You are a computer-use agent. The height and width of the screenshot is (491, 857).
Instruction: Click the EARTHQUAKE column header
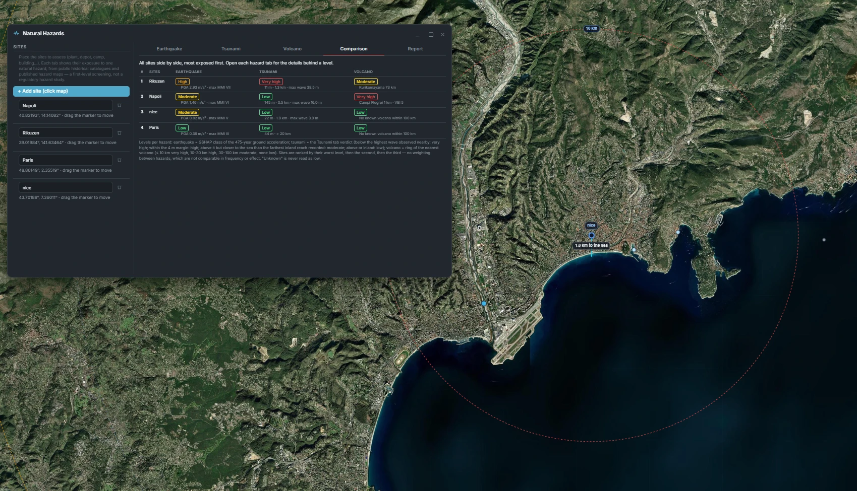[x=189, y=72]
